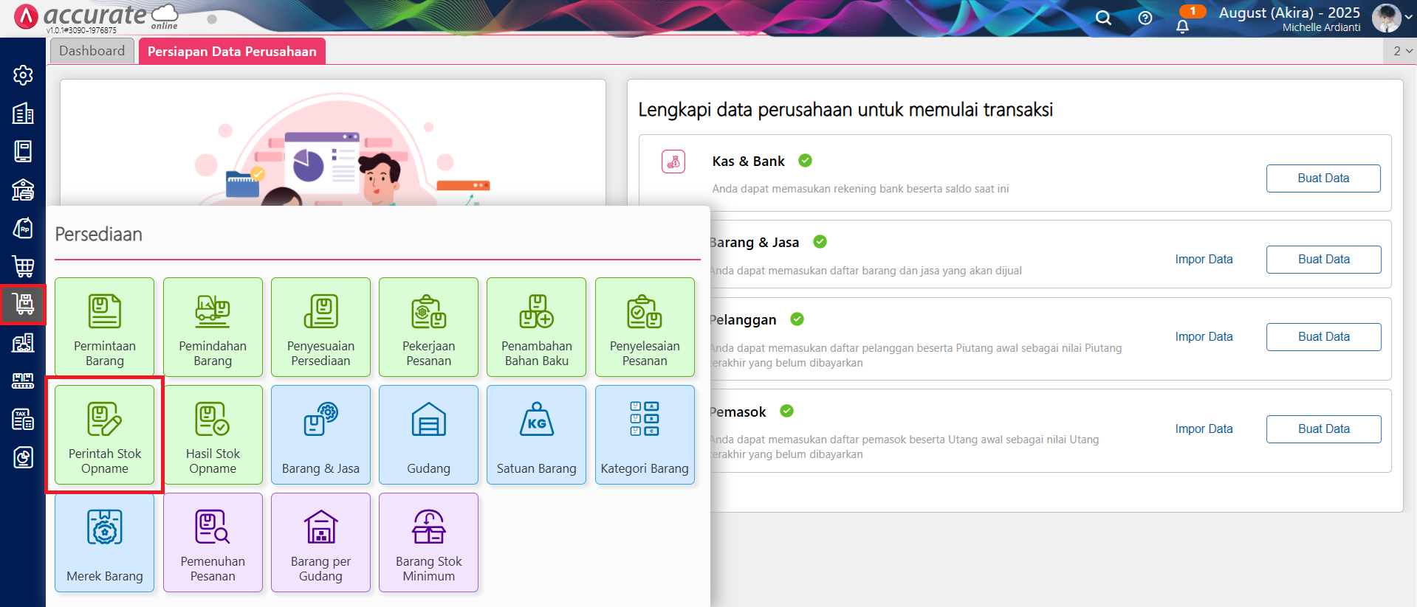This screenshot has width=1417, height=607.
Task: Open the tax sidebar icon
Action: pos(23,419)
